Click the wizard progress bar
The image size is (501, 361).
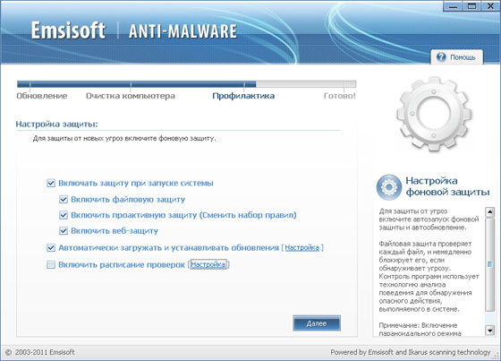187,84
